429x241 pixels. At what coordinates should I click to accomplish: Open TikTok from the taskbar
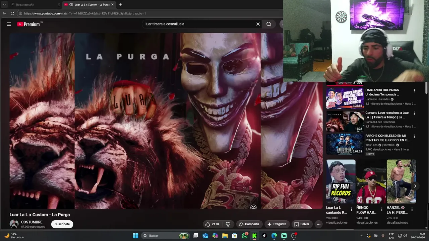264,236
